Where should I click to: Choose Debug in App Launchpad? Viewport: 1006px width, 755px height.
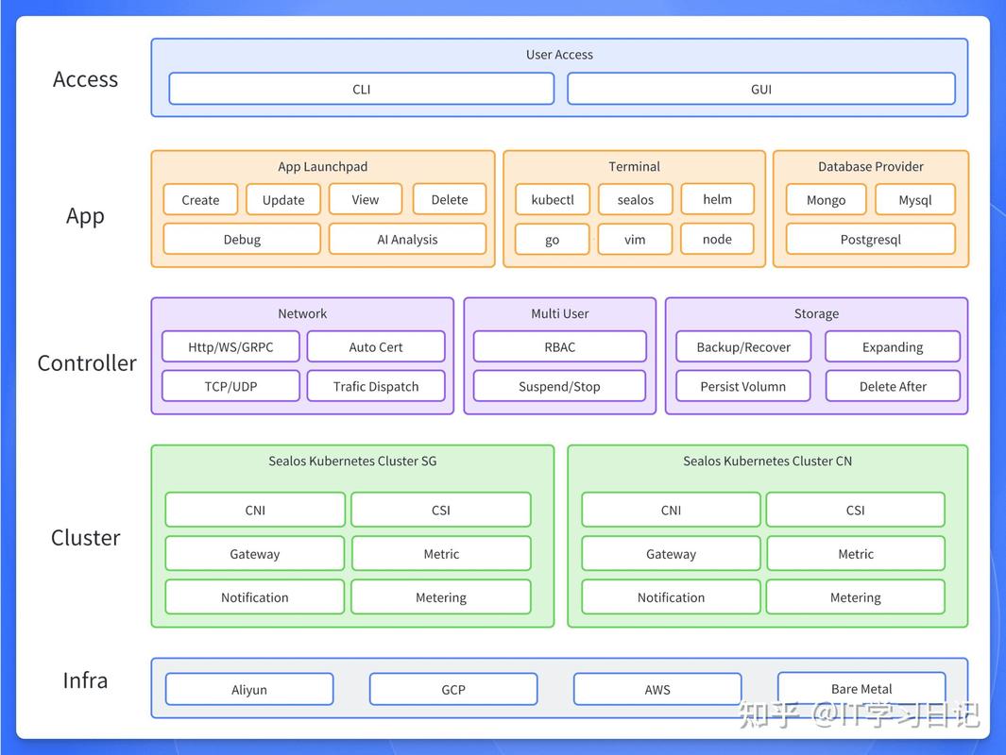point(242,239)
